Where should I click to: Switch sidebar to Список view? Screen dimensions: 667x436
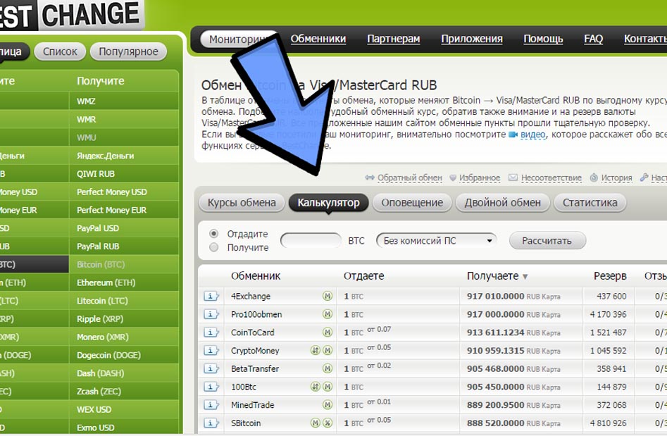[60, 51]
